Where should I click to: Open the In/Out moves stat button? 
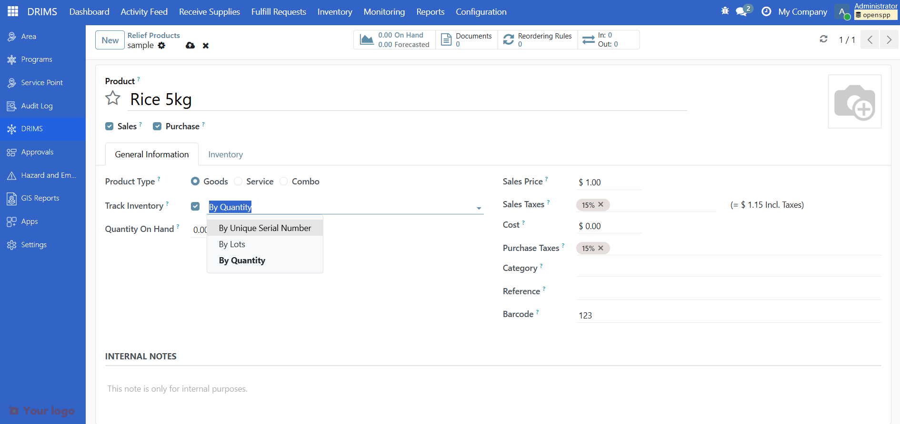[x=609, y=40]
